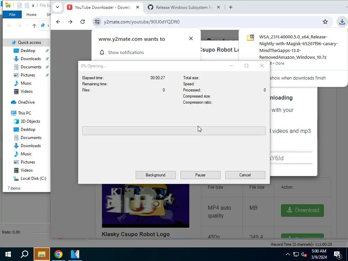Switch to YouTube Downloader tab
The width and height of the screenshot is (348, 261).
pos(103,7)
